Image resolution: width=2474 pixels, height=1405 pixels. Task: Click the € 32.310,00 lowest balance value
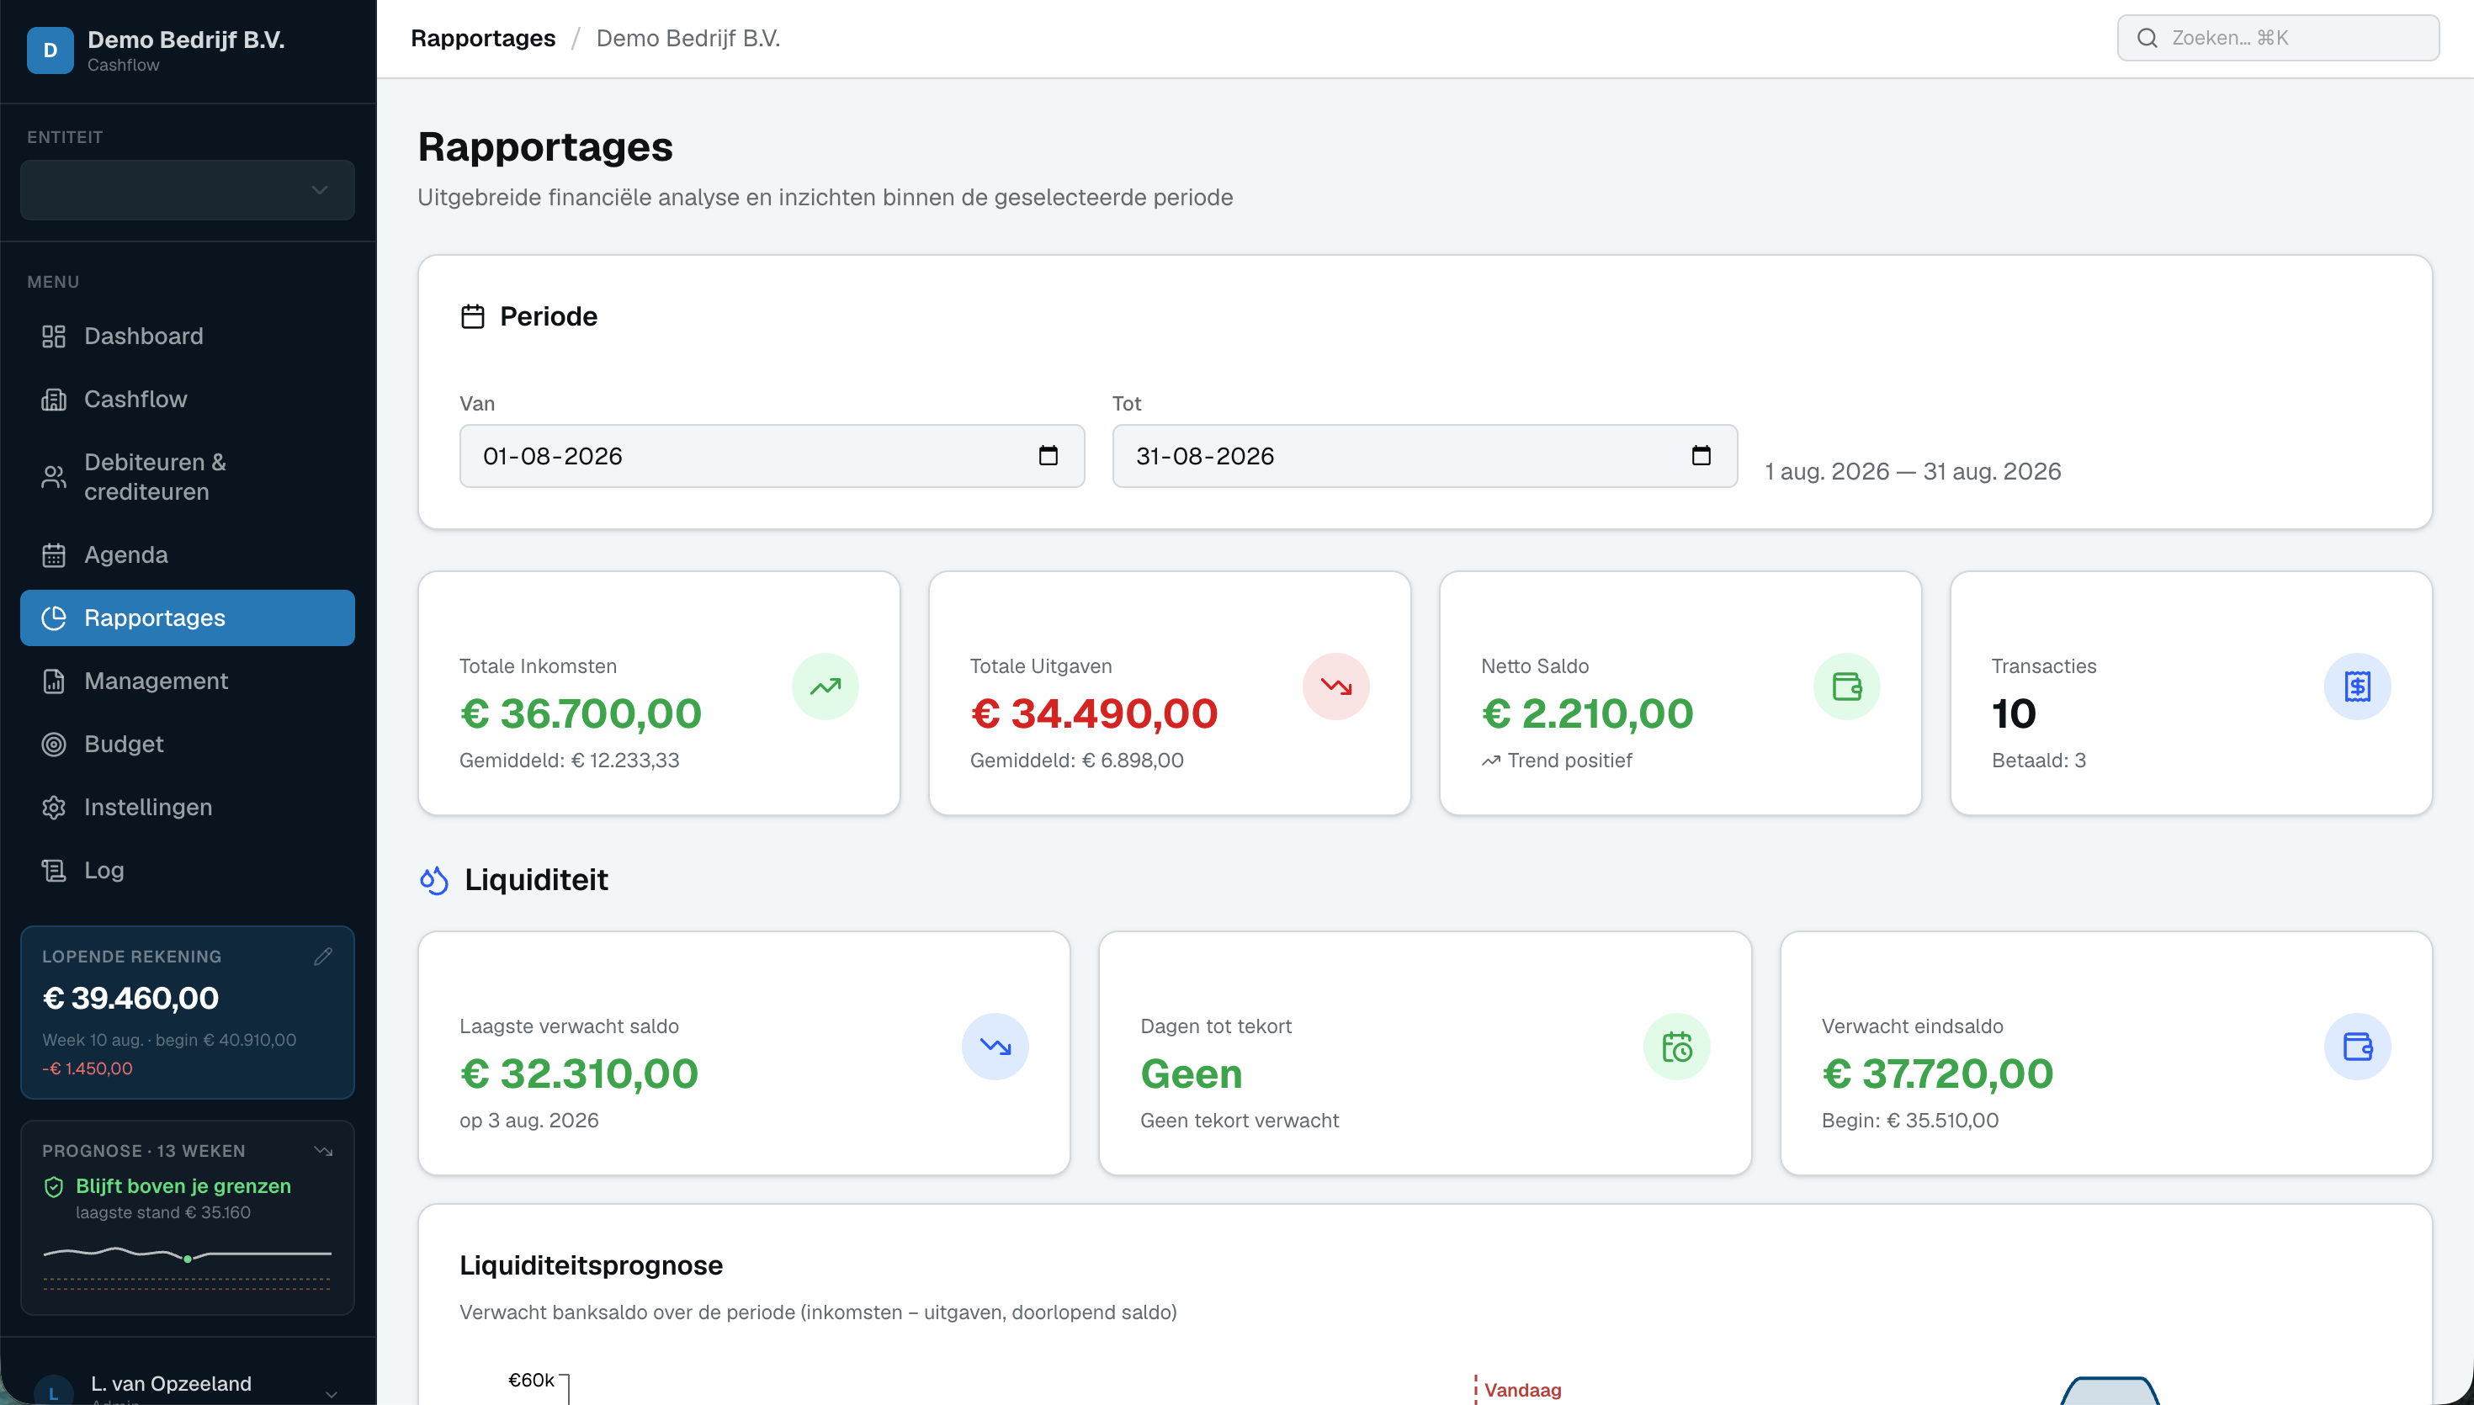pos(579,1073)
